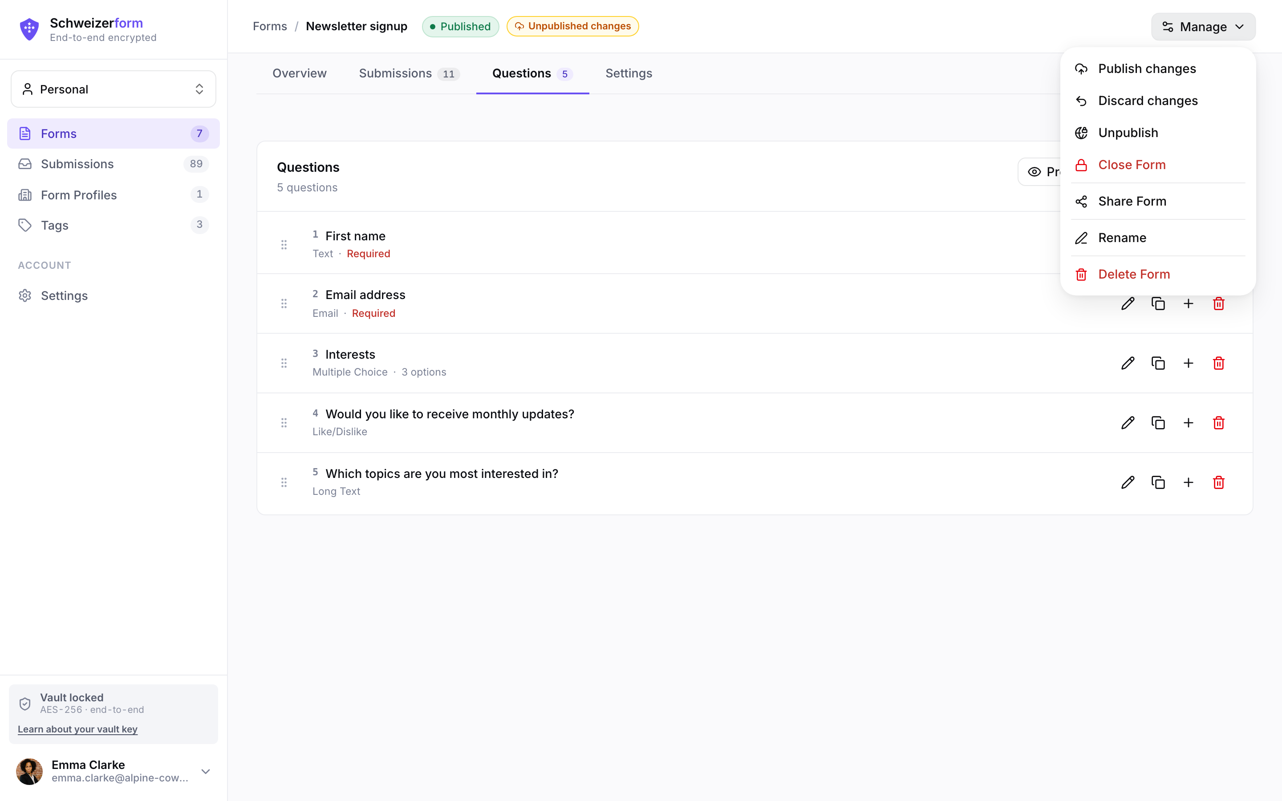Viewport: 1282px width, 801px height.
Task: Click the Newsletter signup breadcrumb title
Action: (357, 27)
